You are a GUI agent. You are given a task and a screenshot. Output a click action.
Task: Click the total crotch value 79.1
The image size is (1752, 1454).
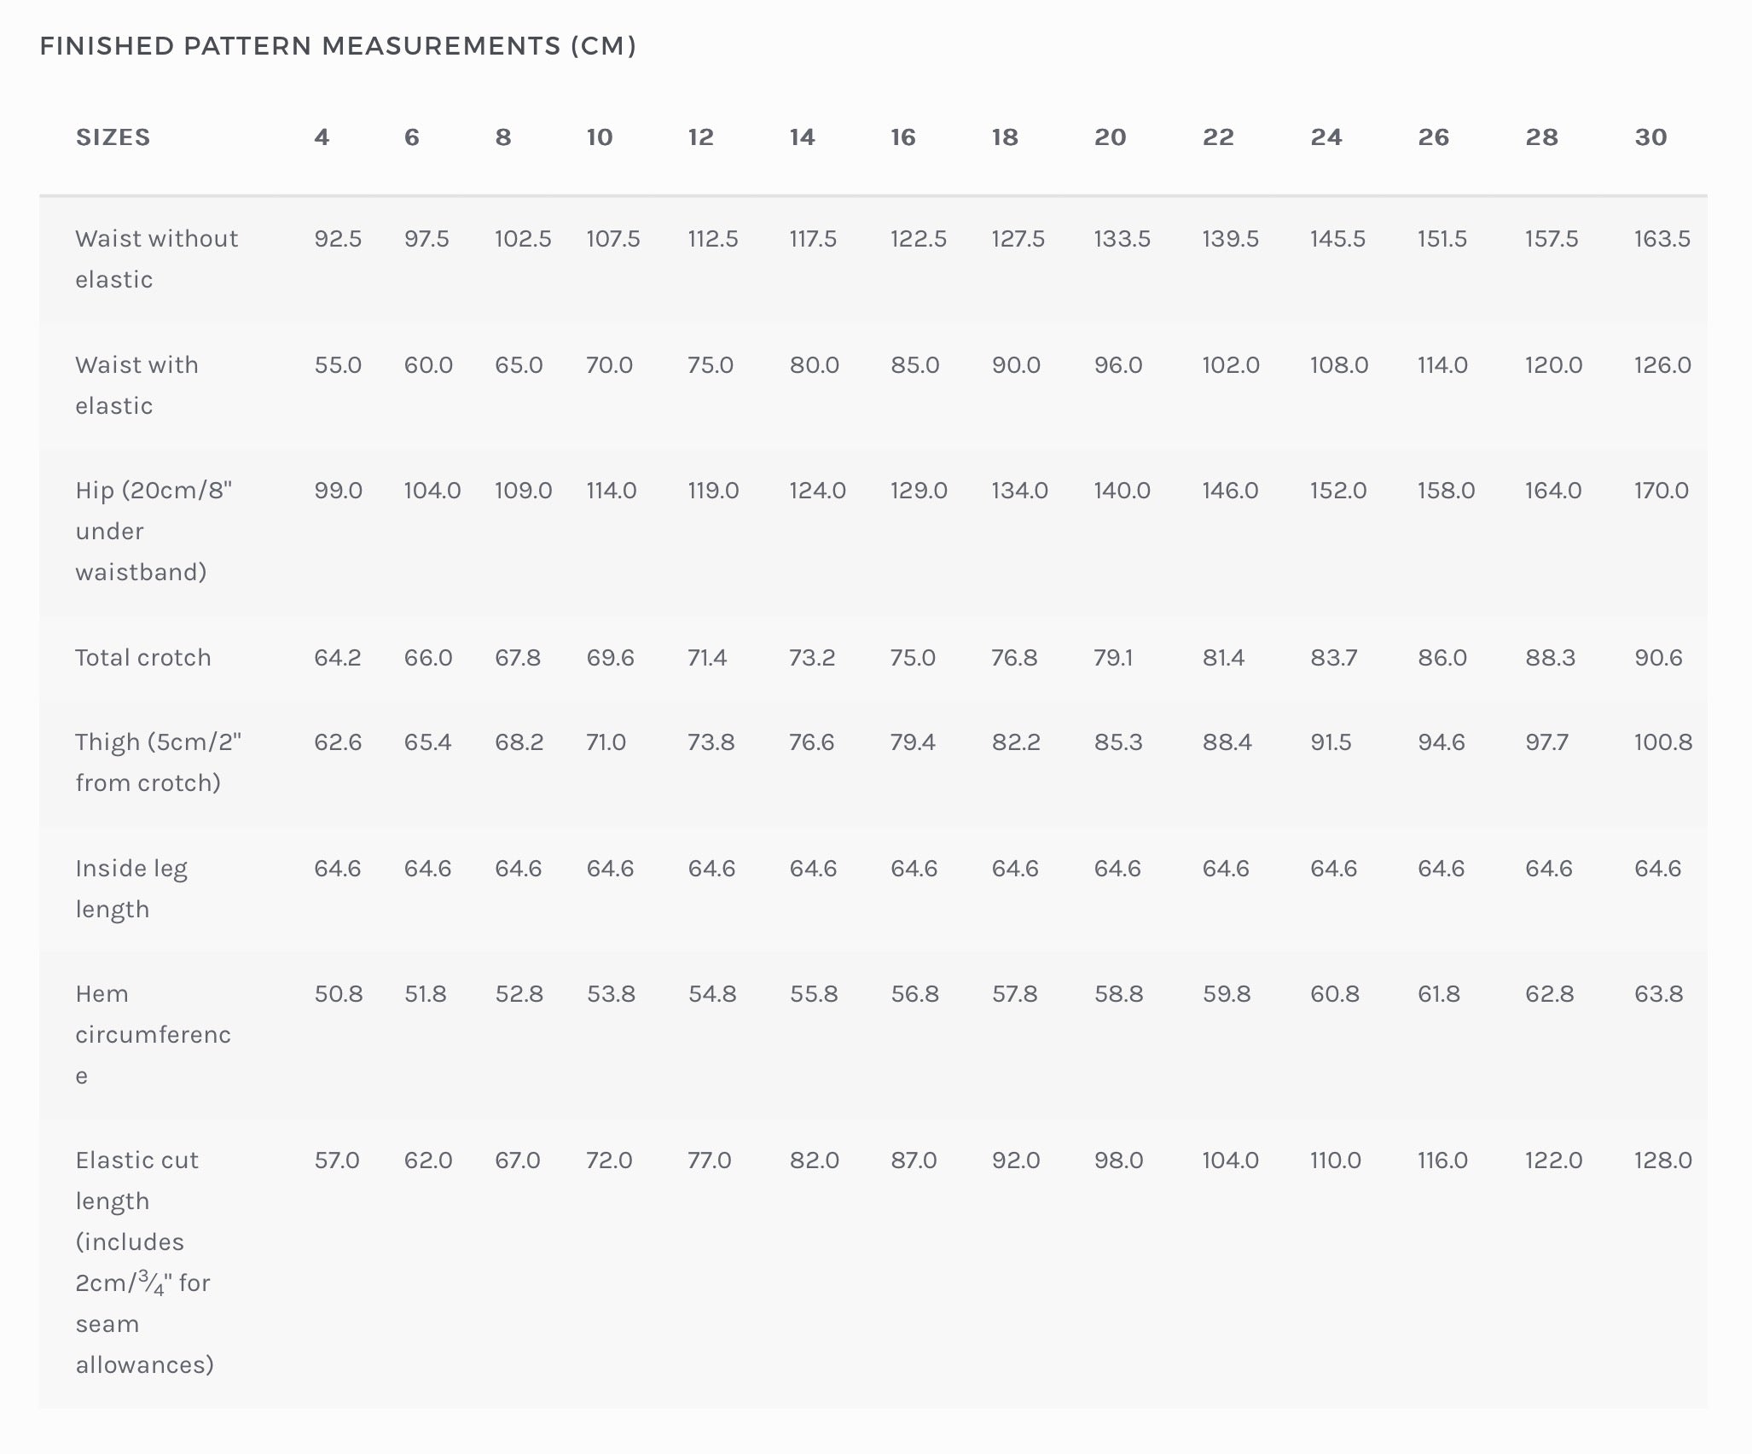(x=1113, y=658)
